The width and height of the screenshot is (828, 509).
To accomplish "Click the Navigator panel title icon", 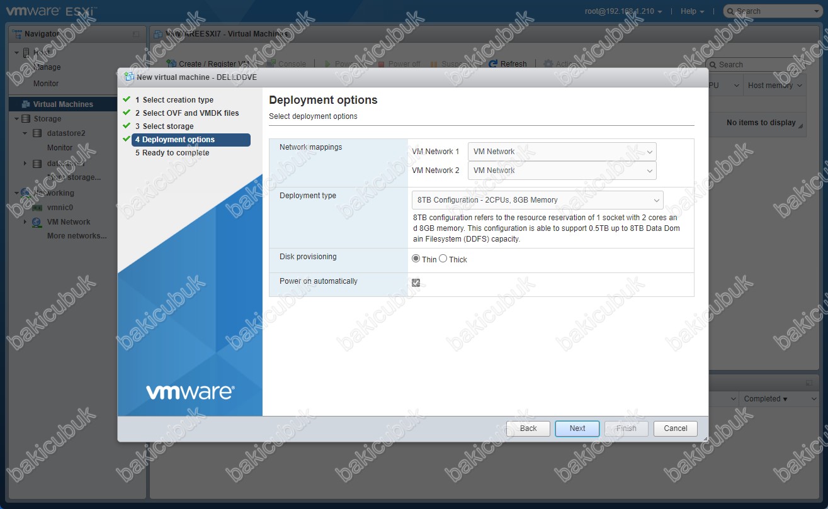I will (x=18, y=34).
